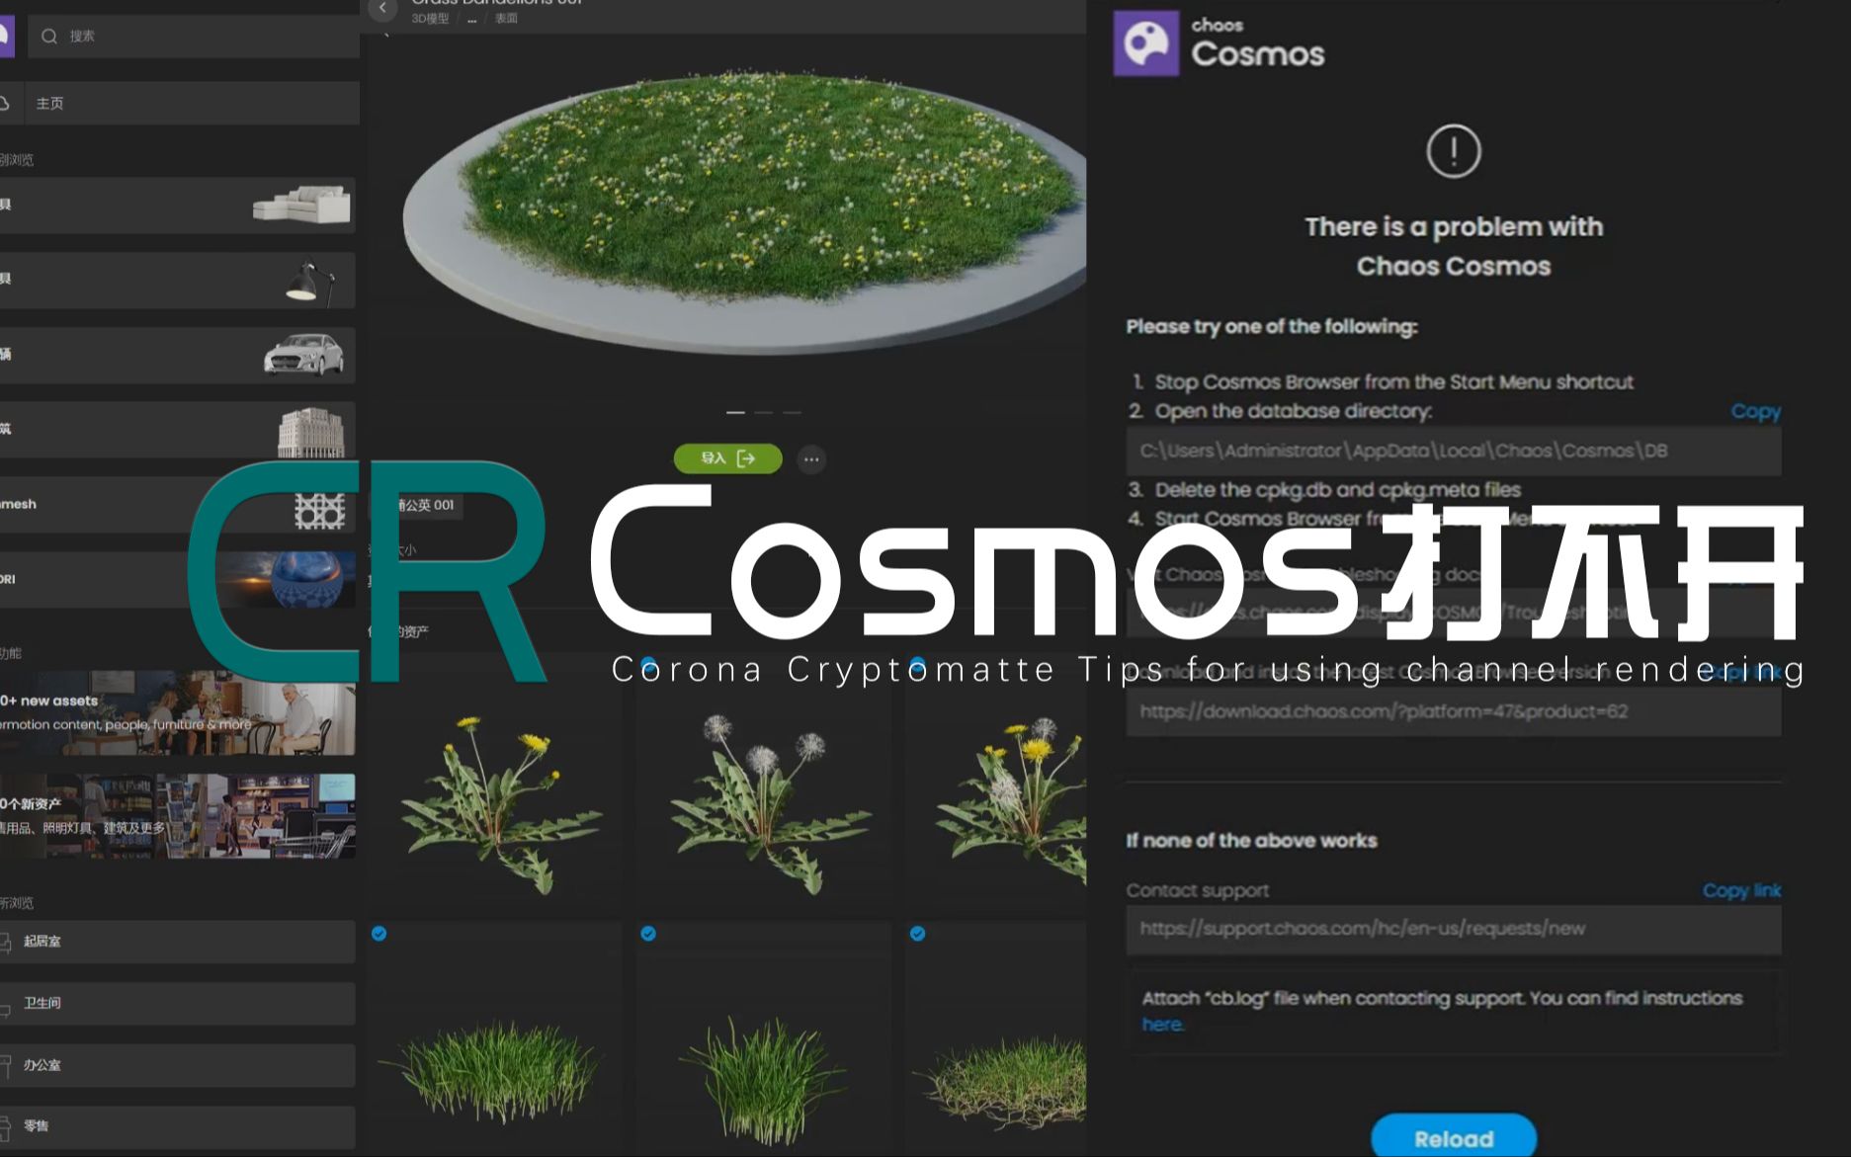Click the exclamation warning icon

1454,151
